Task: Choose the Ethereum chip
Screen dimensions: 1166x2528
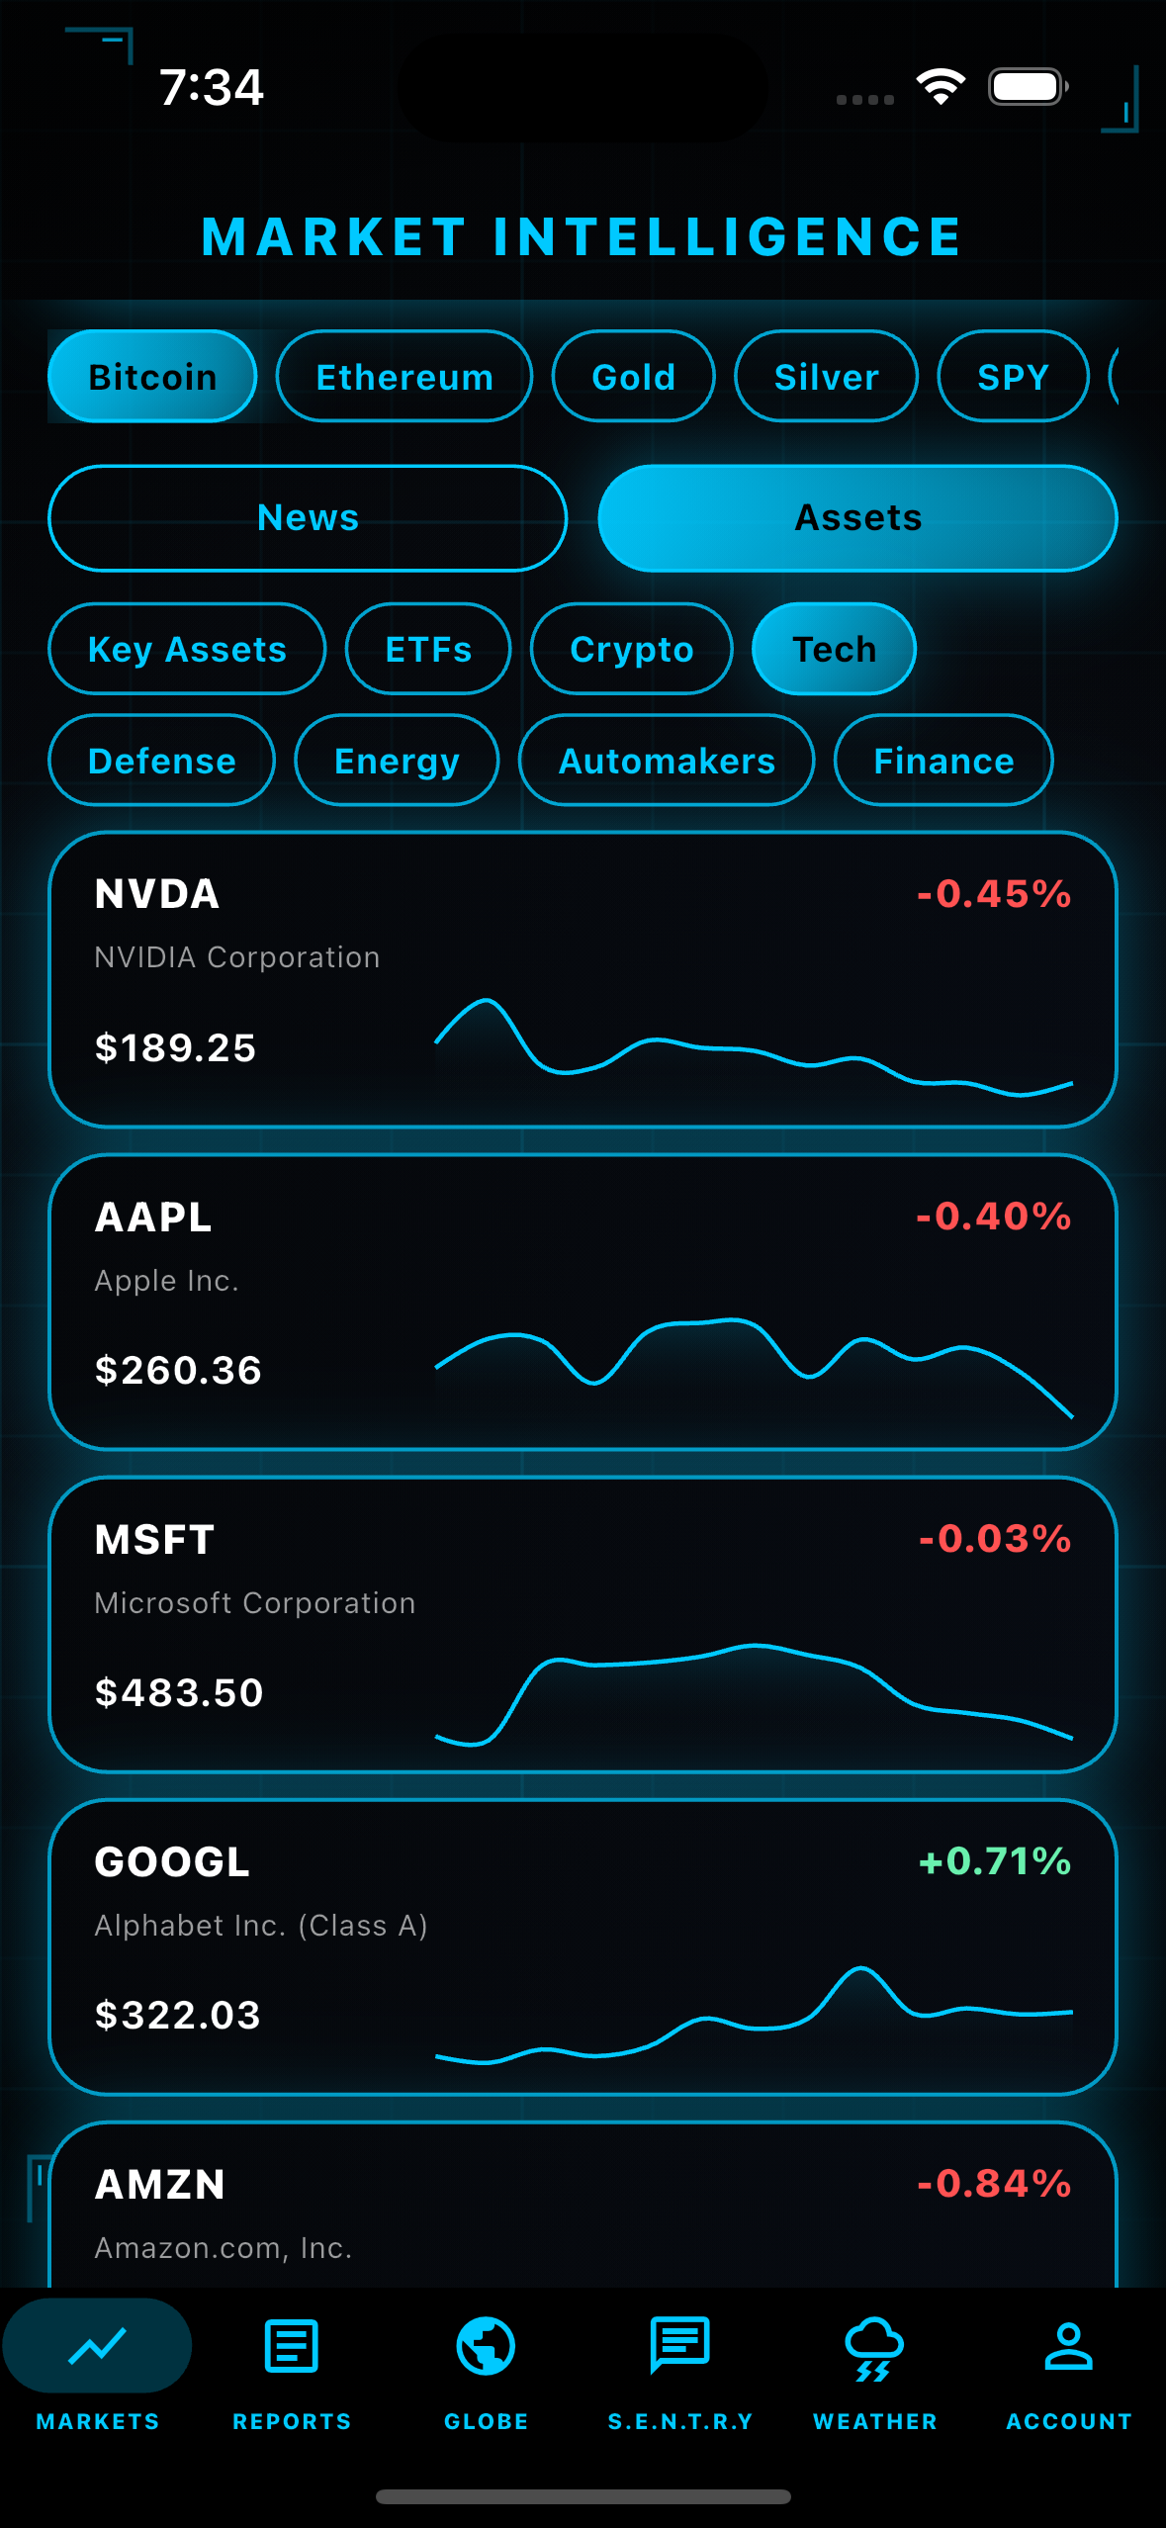Action: point(404,377)
